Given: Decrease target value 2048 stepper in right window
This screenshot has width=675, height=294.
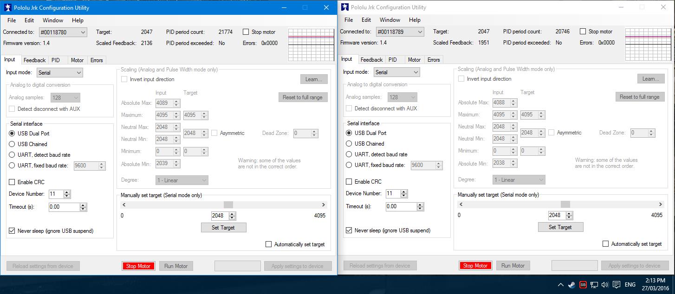Looking at the screenshot, I should click(x=569, y=217).
